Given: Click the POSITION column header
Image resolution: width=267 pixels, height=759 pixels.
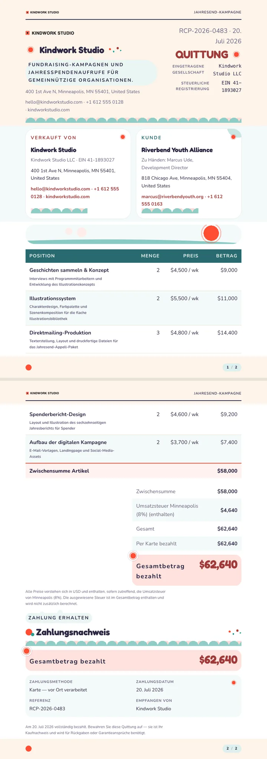Looking at the screenshot, I should [42, 256].
